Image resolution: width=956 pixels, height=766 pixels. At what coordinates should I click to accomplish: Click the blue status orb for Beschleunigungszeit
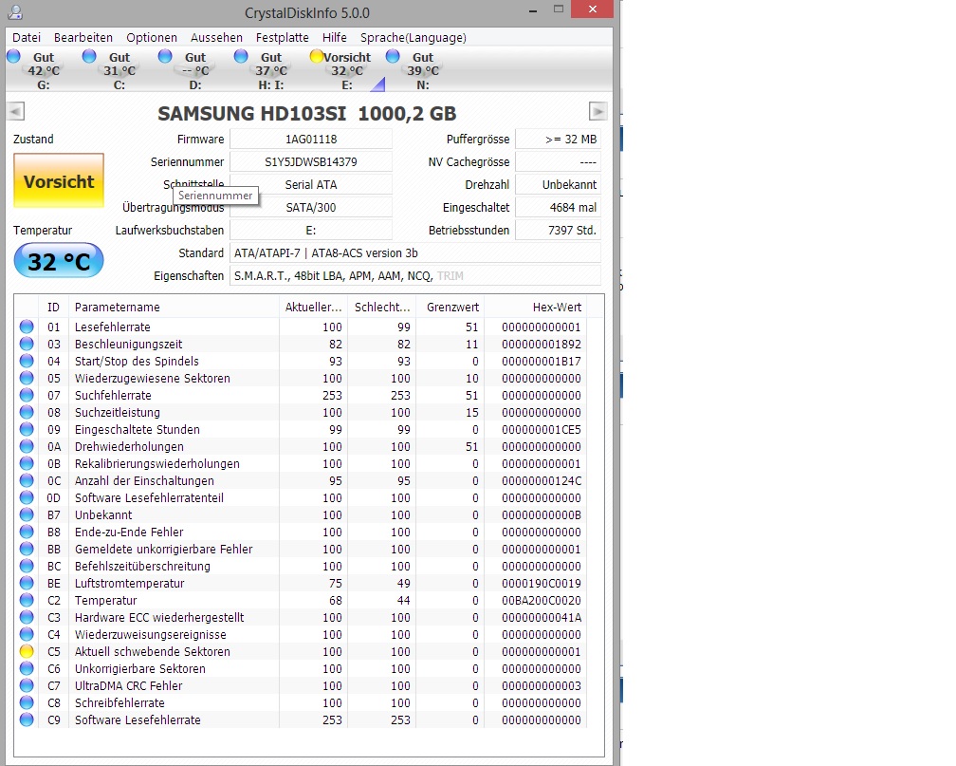pos(27,344)
